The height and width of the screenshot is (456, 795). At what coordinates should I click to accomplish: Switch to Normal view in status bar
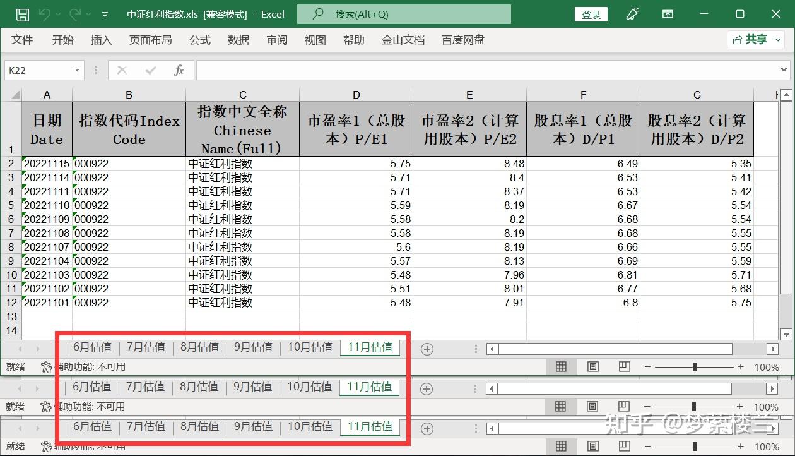click(x=561, y=367)
